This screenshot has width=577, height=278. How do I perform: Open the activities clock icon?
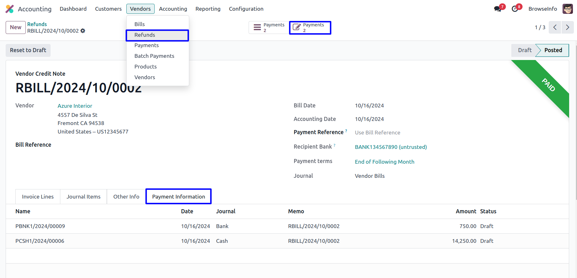[x=515, y=9]
